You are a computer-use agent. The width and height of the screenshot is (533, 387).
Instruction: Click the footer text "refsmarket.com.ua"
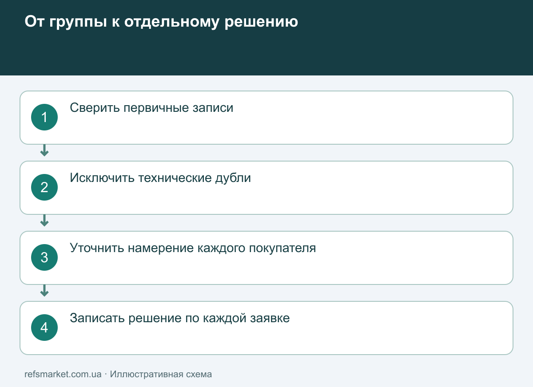click(63, 374)
